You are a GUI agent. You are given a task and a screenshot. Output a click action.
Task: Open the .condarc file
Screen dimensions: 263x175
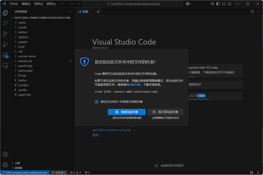point(43,85)
